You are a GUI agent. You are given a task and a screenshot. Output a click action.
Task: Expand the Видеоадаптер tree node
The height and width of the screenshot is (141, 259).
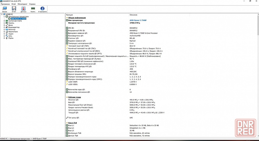click(x=4, y=27)
